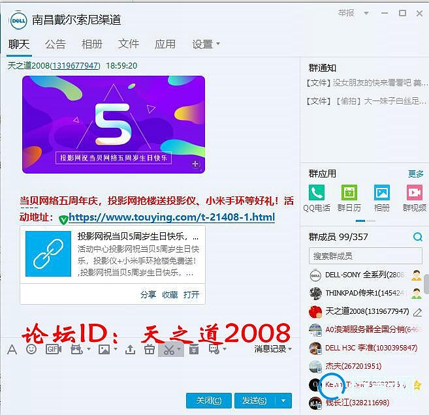The image size is (429, 415).
Task: Click the 搜索群成员 search field
Action: [365, 256]
